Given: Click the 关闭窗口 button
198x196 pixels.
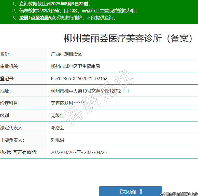Looking at the screenshot, I should point(130,191).
